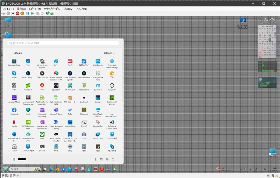This screenshot has width=280, height=178.
Task: Show hidden system tray icons chevron
Action: point(241,169)
